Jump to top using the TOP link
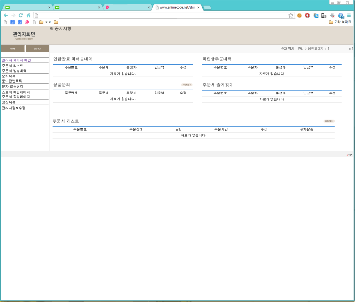The height and width of the screenshot is (302, 355). click(x=349, y=155)
